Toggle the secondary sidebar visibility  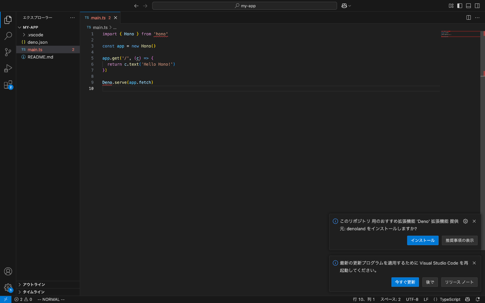coord(477,6)
